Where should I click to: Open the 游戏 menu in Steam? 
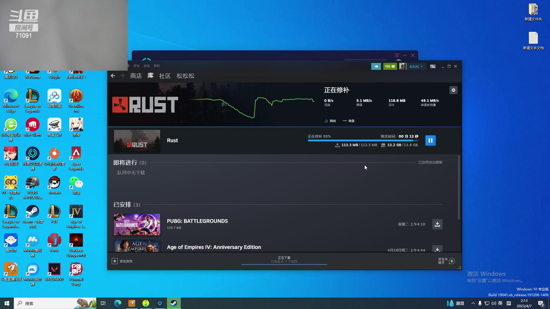click(147, 66)
